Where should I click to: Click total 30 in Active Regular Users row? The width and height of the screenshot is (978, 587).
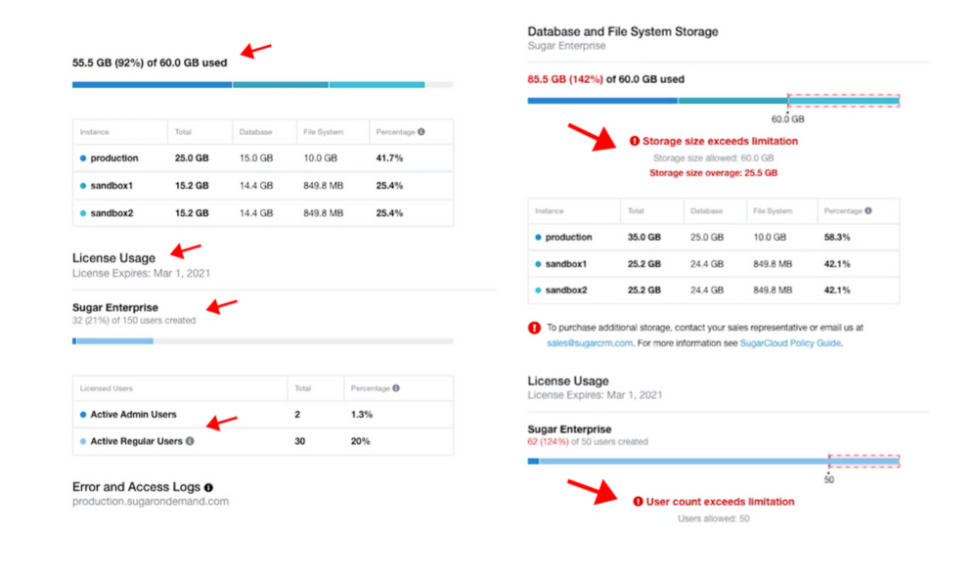300,441
